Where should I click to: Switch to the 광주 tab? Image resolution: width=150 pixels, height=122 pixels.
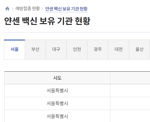[98, 49]
